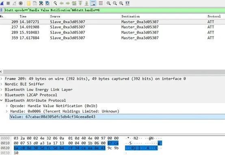The width and height of the screenshot is (225, 155).
Task: Start capturing packets with the shark fin icon
Action: (2, 3)
